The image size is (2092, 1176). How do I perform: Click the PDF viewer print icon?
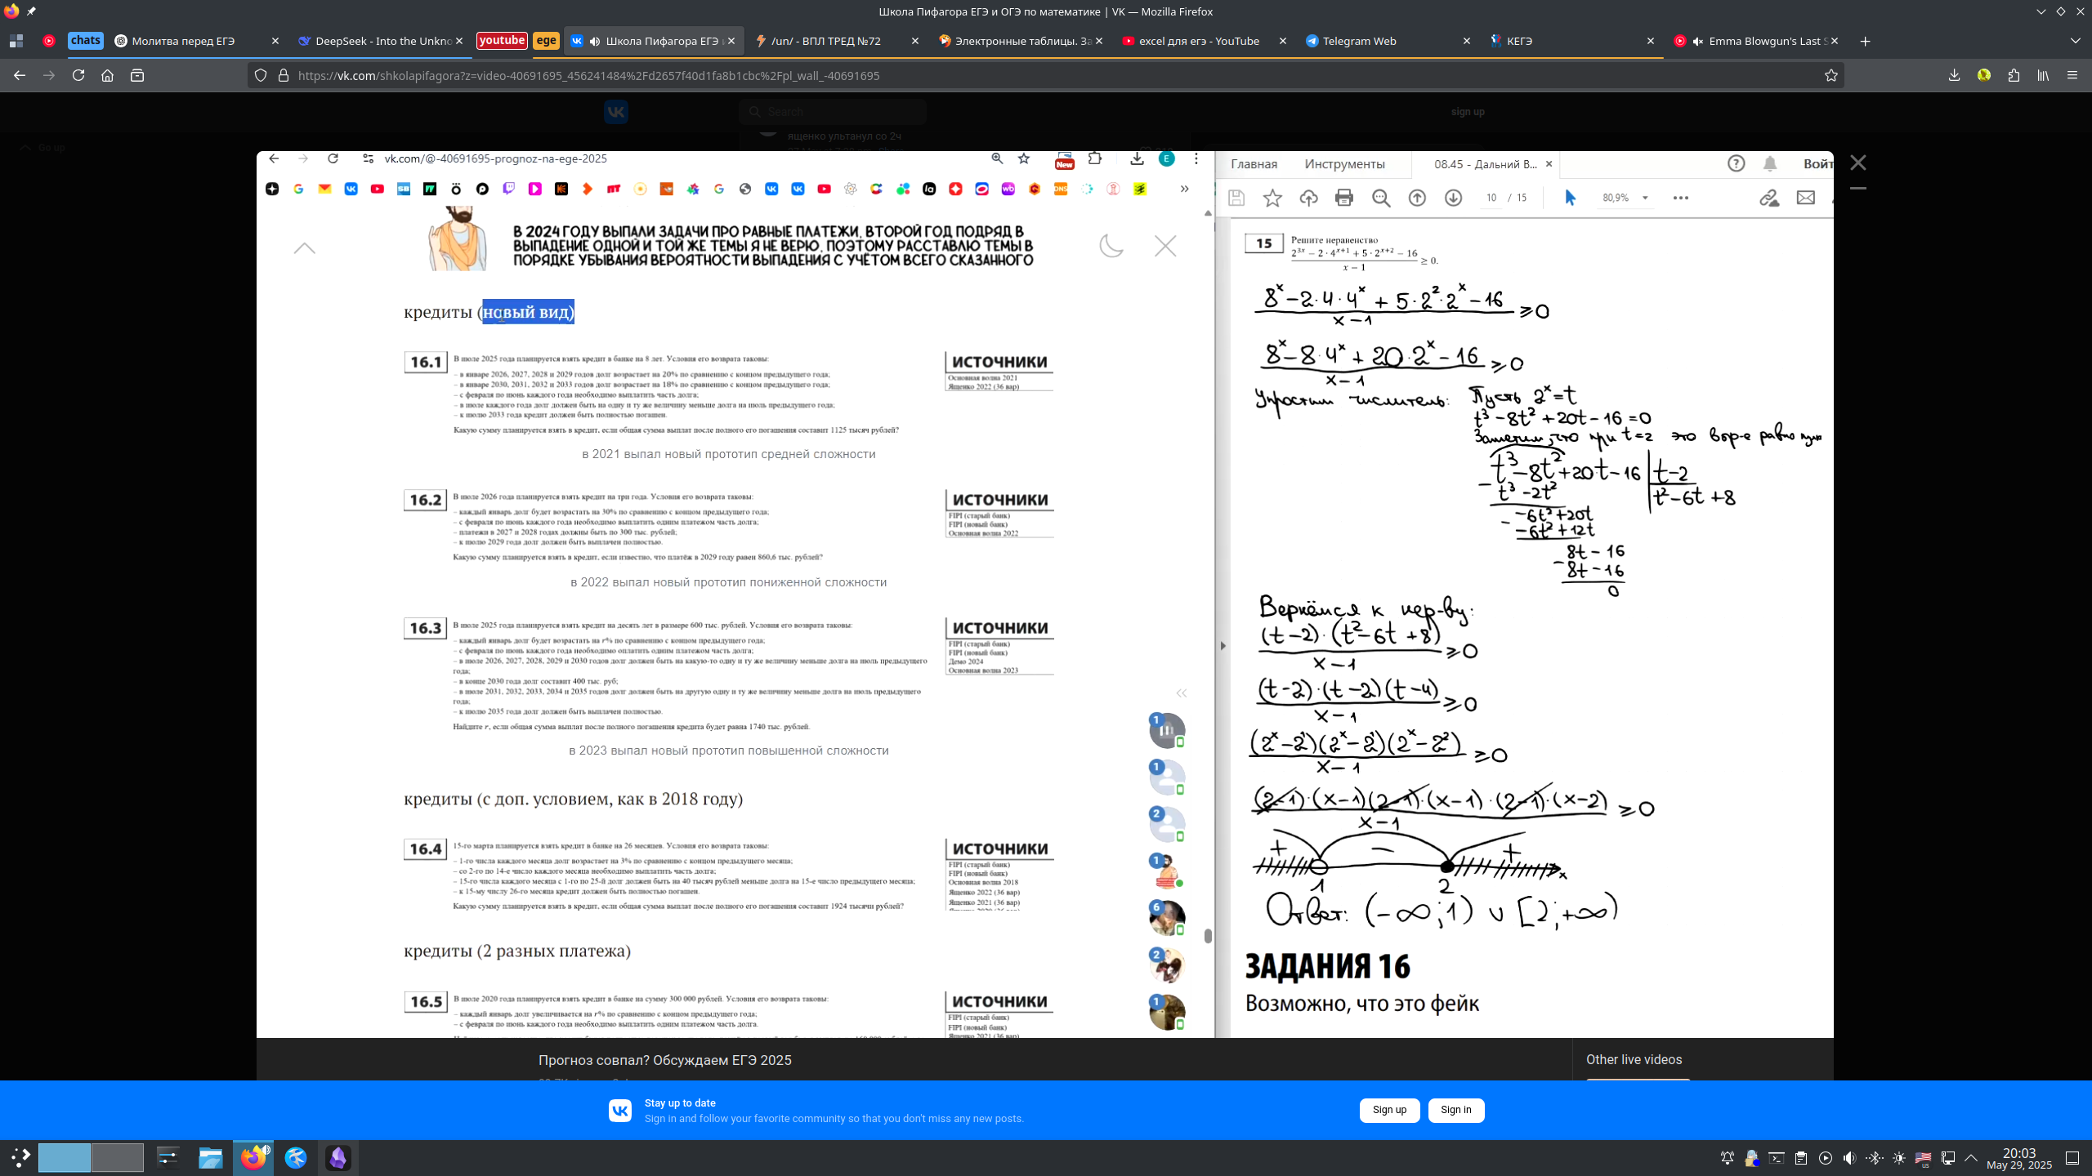[x=1344, y=198]
